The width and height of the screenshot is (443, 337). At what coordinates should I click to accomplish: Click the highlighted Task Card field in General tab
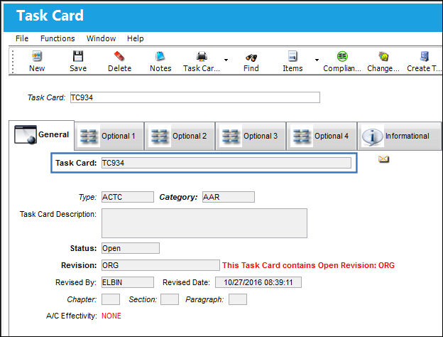[x=226, y=163]
